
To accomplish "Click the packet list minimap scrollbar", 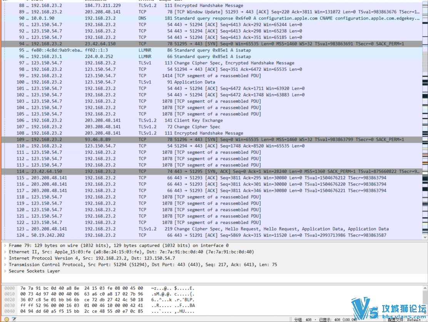I will [x=425, y=117].
